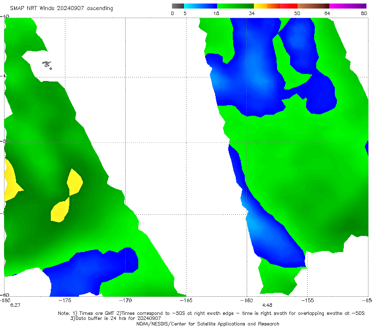Viewport: 372px width, 327px height.
Task: Click the green 18-34 segment of the color bar
Action: click(x=235, y=6)
